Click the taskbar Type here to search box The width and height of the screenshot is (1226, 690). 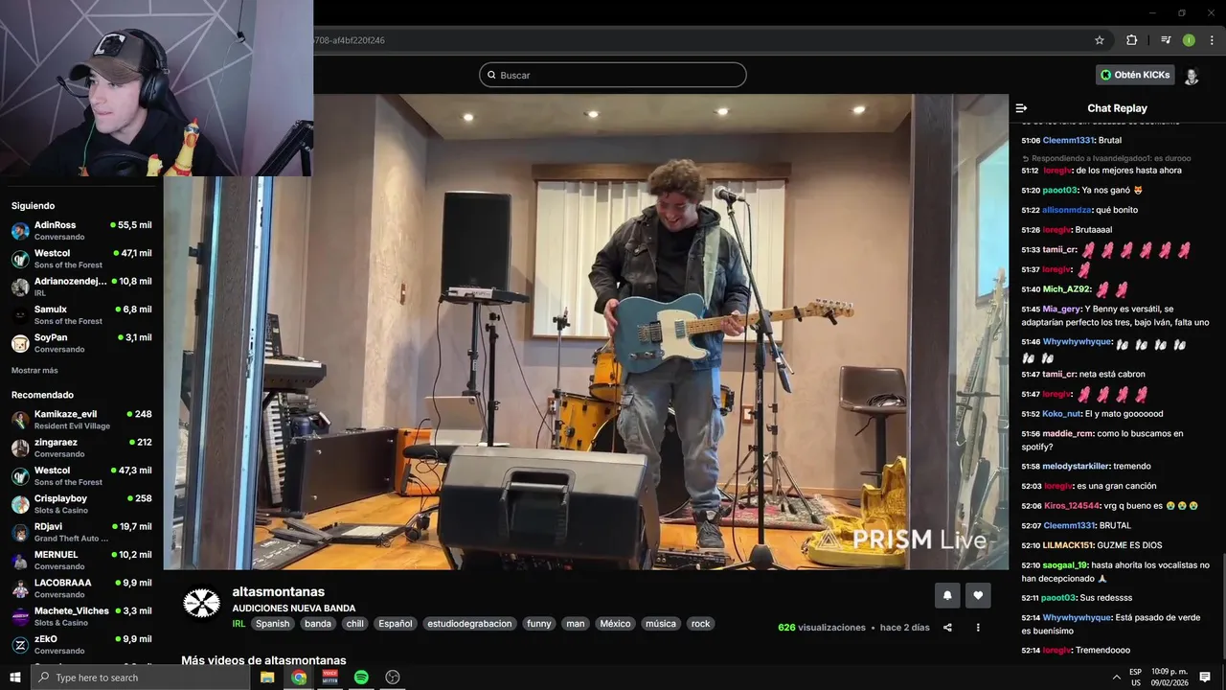pos(141,678)
